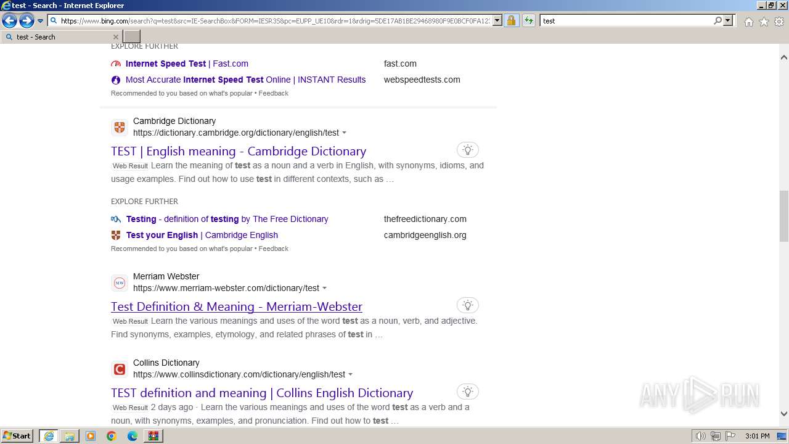The image size is (789, 444).
Task: Click the fast.com domain text
Action: tap(400, 64)
